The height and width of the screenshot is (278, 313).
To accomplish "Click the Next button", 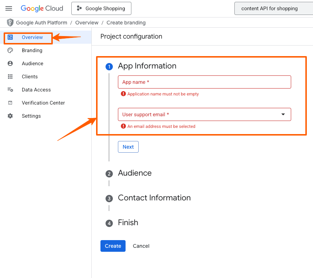I will [128, 147].
